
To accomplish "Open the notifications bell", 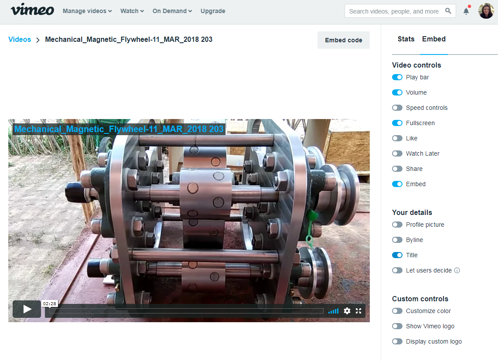I will 466,11.
